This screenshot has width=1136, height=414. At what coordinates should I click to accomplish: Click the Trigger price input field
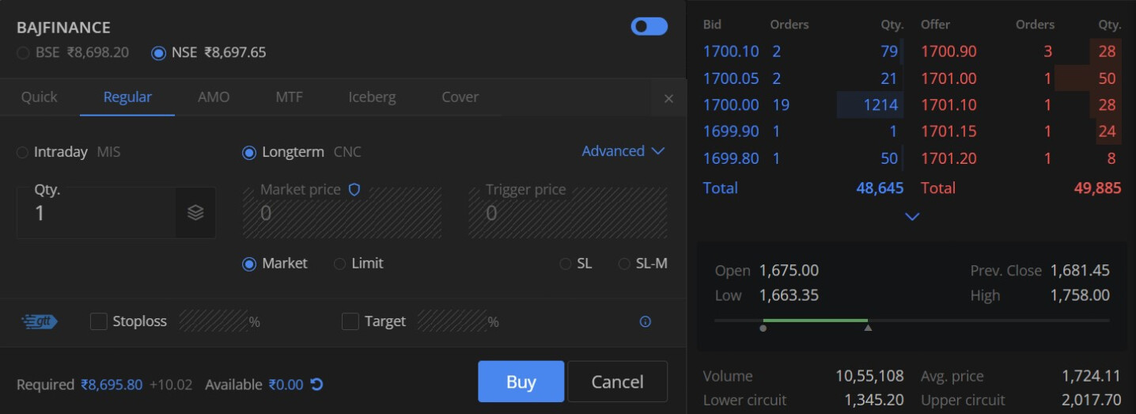point(568,213)
